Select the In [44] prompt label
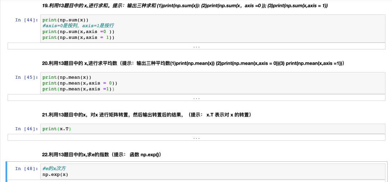 [x=27, y=20]
